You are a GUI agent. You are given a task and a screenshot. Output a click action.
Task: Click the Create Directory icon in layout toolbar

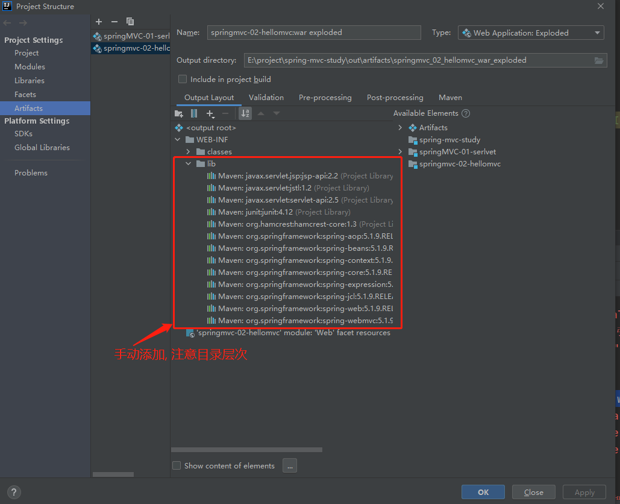(179, 113)
